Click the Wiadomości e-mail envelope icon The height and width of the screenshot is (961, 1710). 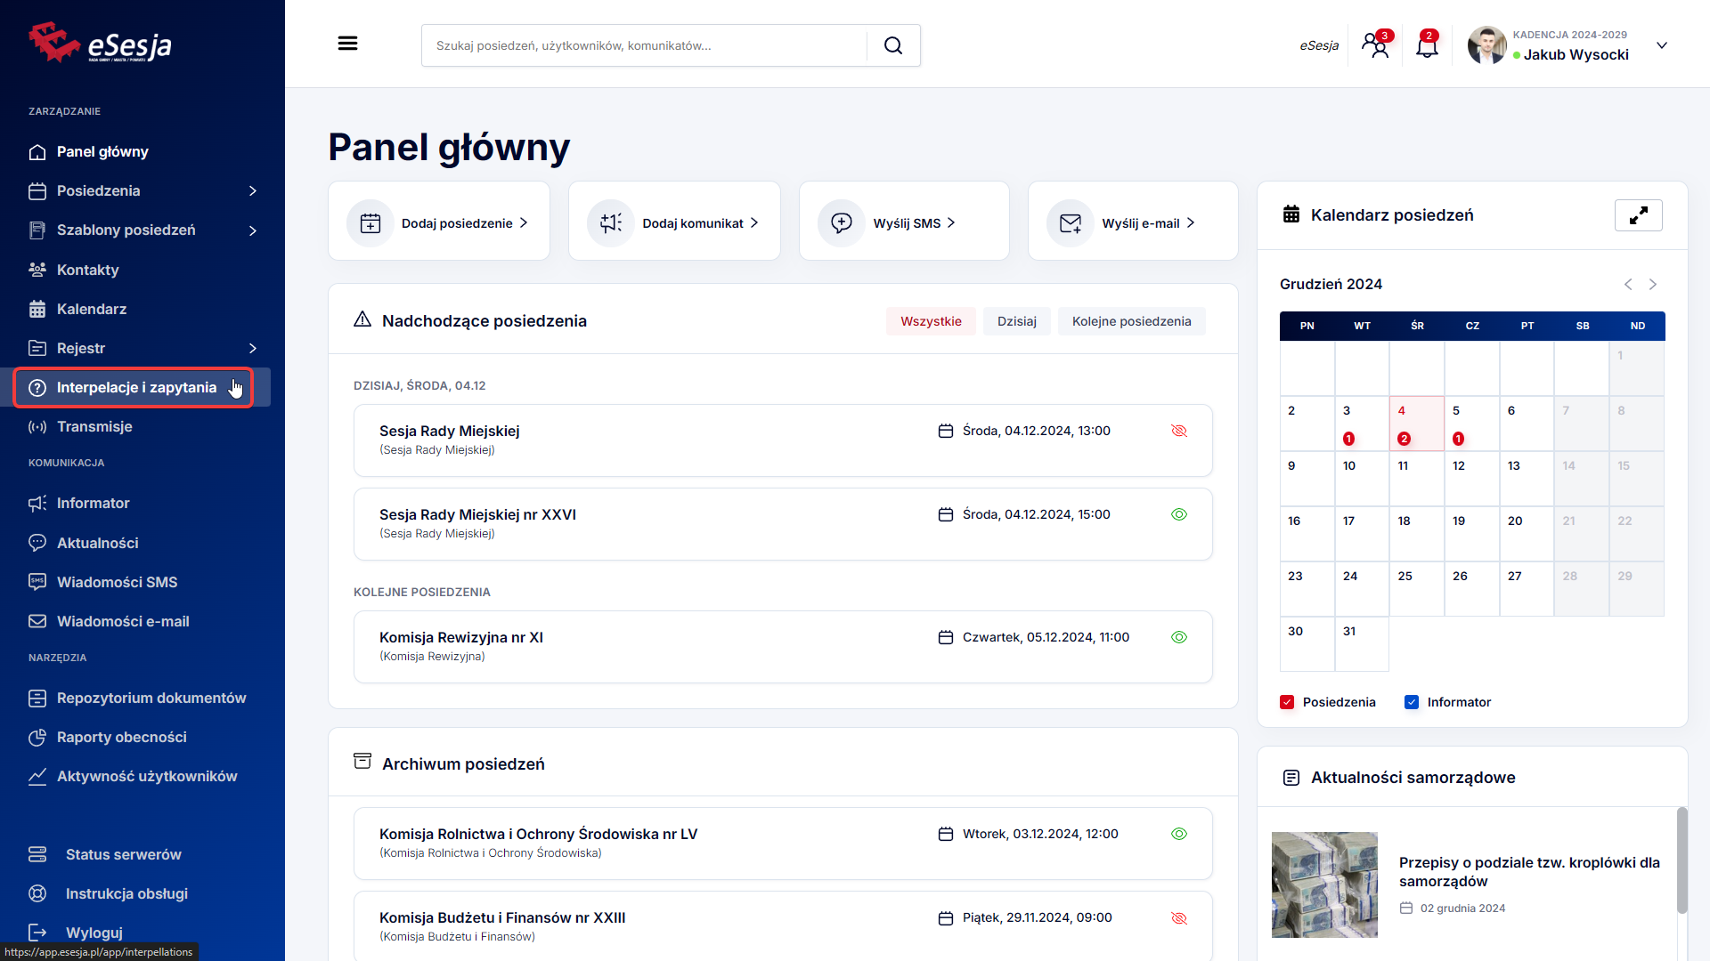[37, 621]
